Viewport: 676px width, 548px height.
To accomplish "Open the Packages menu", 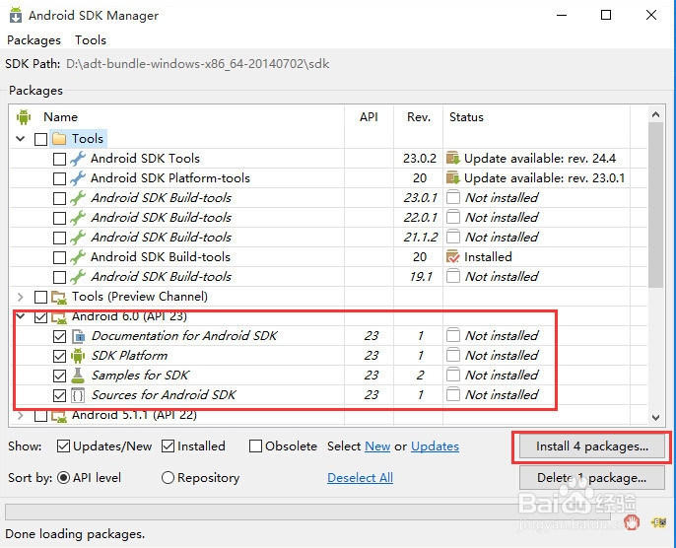I will tap(34, 40).
